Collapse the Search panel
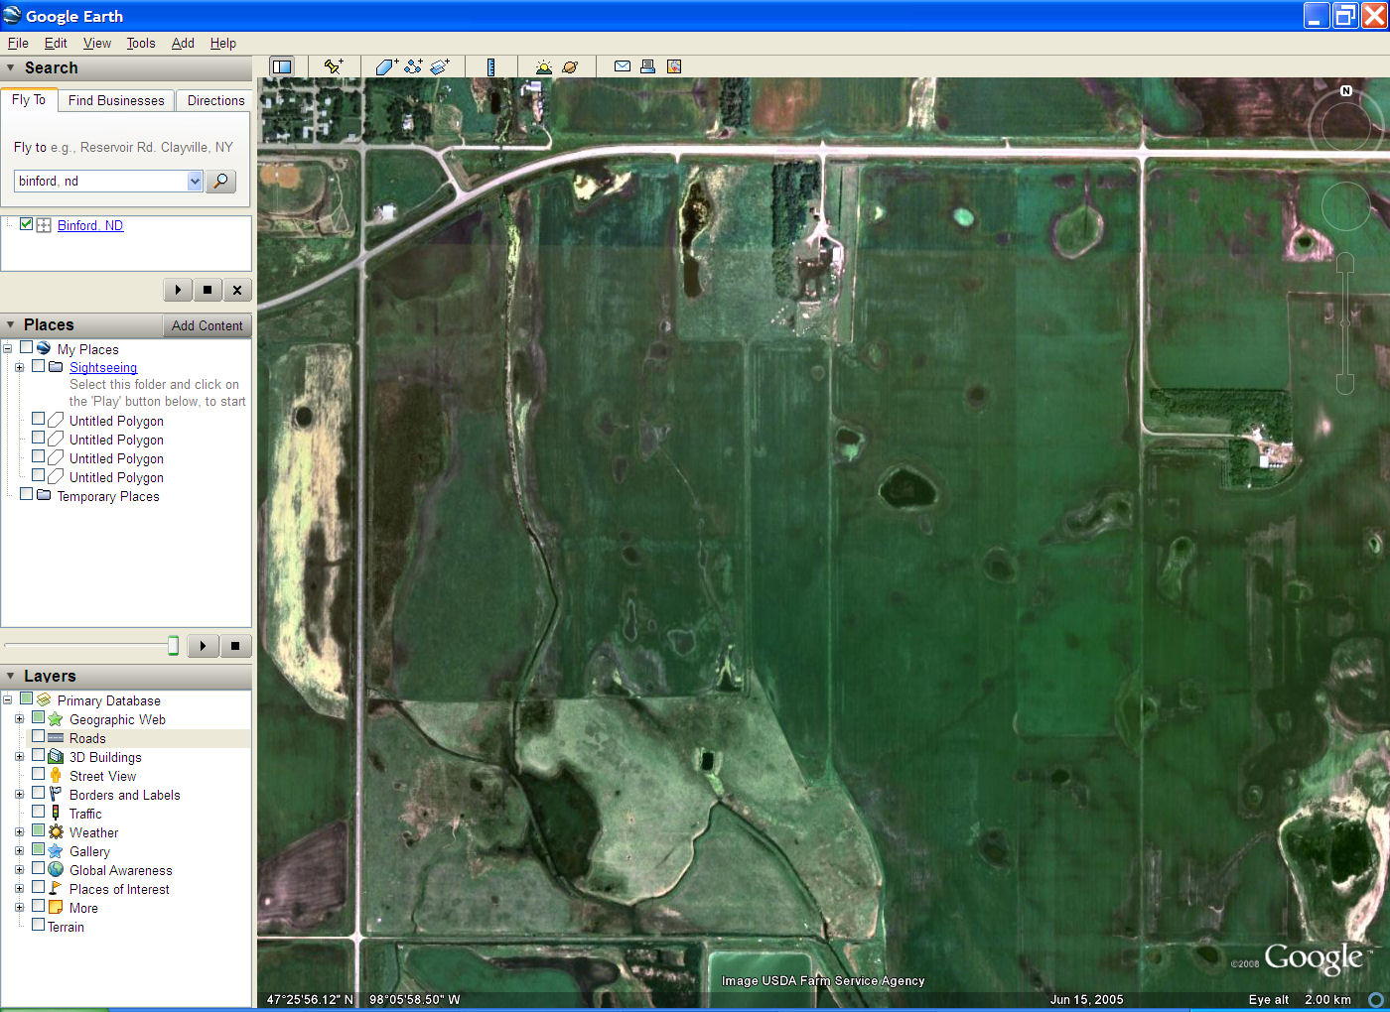1390x1012 pixels. (11, 67)
